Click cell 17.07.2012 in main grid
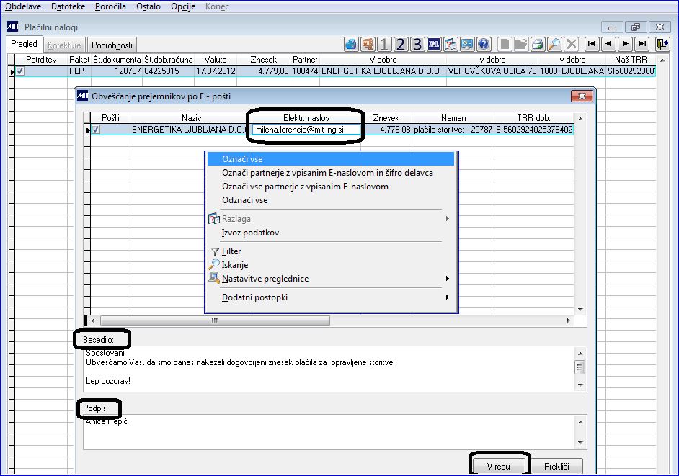Screen dimensions: 679x476 [x=216, y=71]
